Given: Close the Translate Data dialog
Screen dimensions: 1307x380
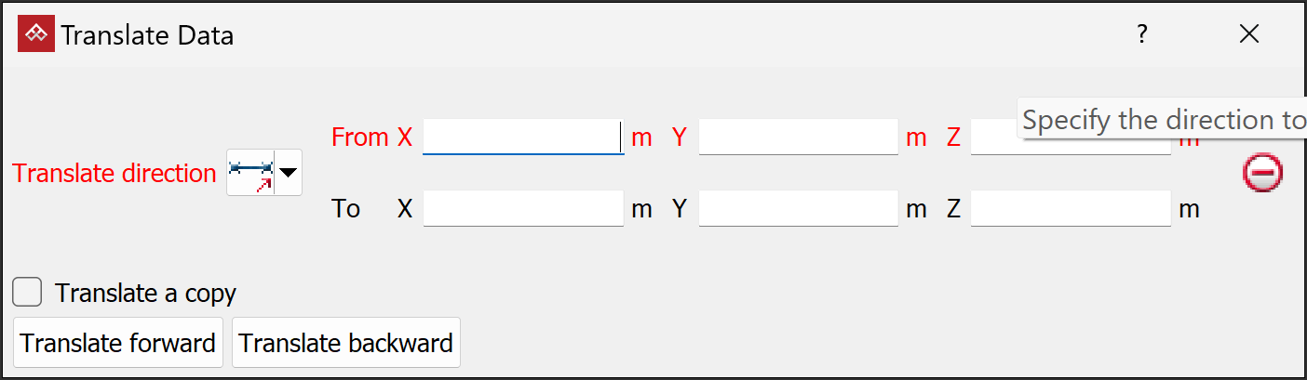Looking at the screenshot, I should 1249,34.
